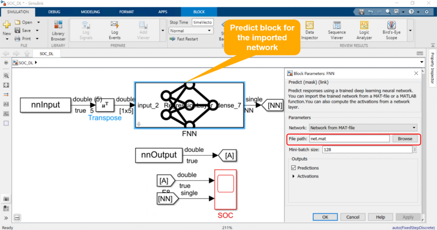Toggle the Predictions checkbox
The width and height of the screenshot is (437, 230).
pyautogui.click(x=294, y=168)
